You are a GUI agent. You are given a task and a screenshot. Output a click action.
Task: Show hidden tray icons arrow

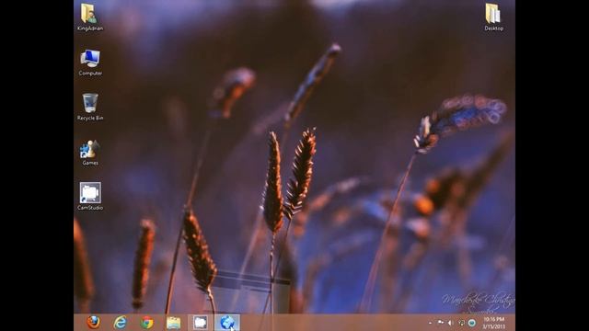click(430, 323)
